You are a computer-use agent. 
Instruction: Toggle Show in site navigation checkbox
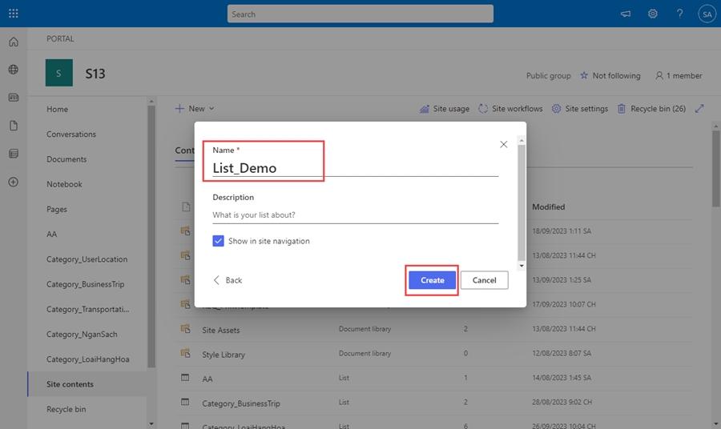219,241
